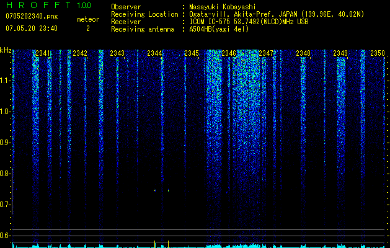The image size is (390, 248).
Task: Click the date stamp 07.05.20 23:40
Action: 32,29
